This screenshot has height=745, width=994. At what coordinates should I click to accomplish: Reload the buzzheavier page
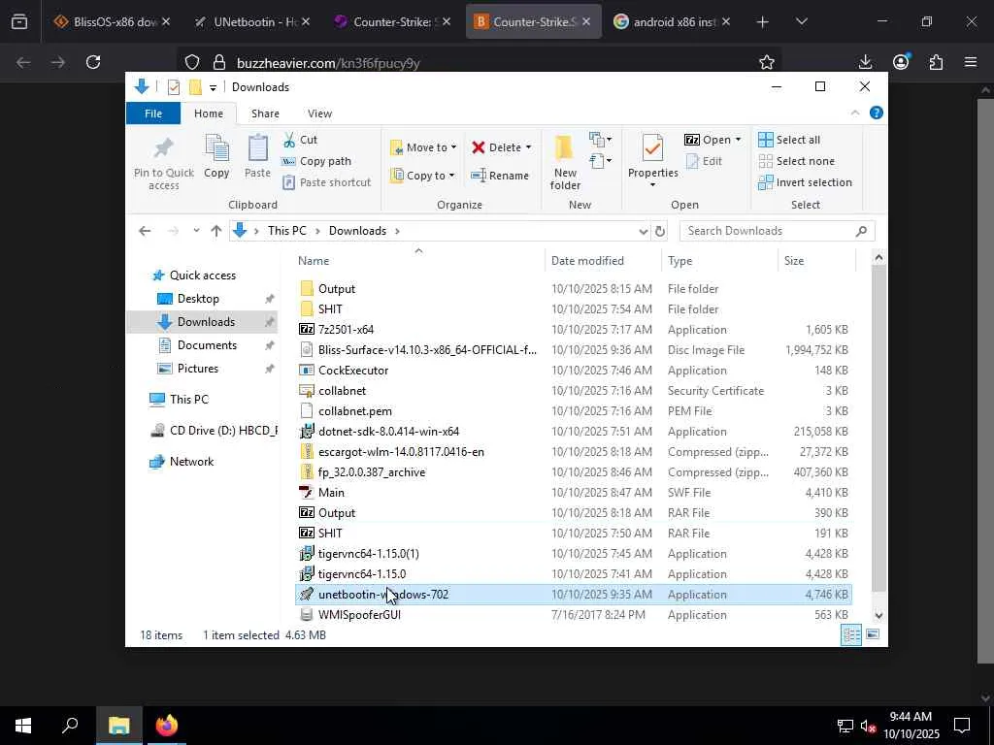pos(93,62)
